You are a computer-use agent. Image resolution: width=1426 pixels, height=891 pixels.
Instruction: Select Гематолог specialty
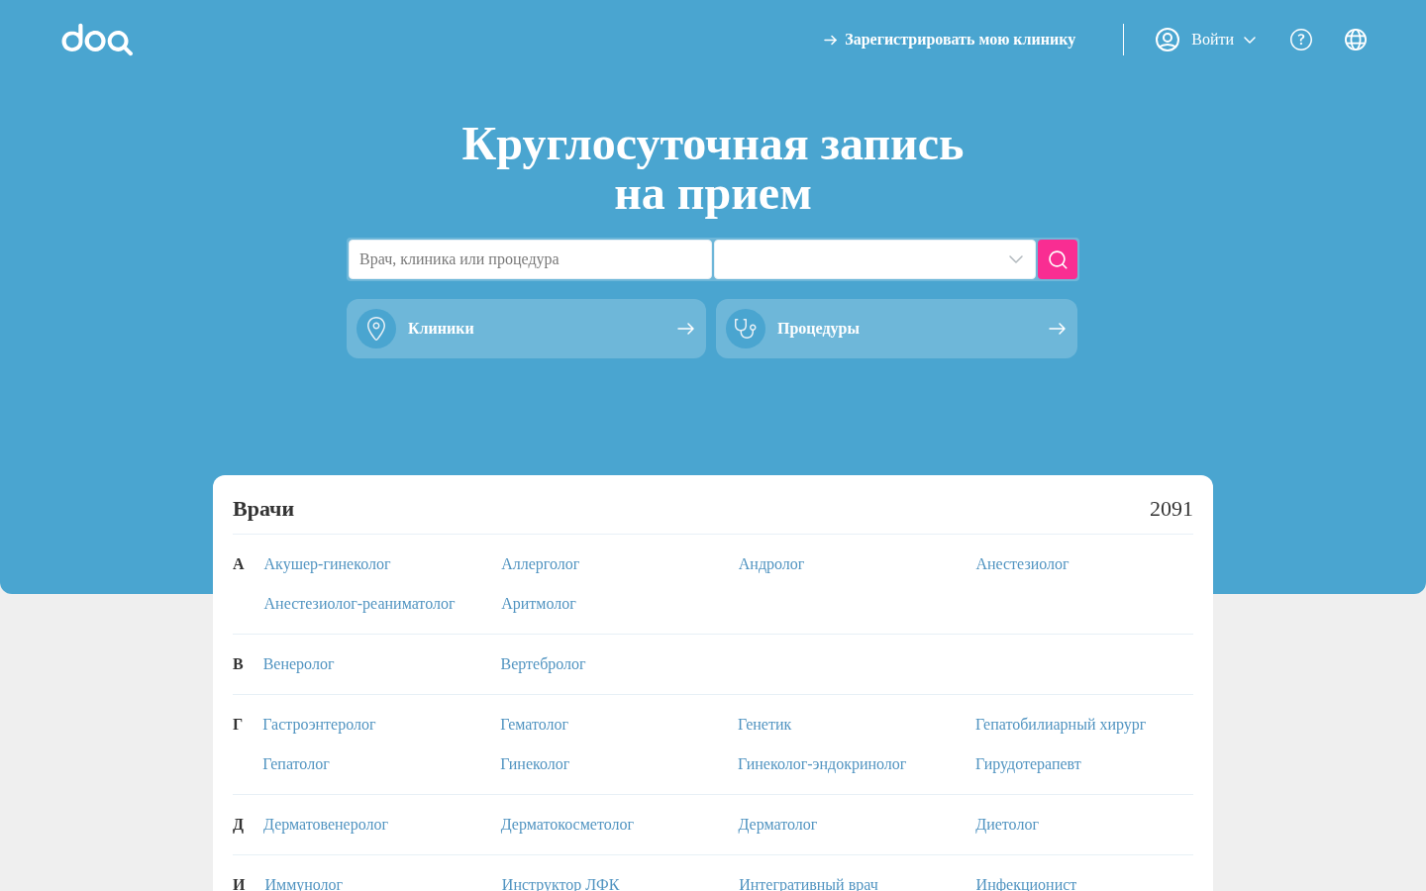[534, 725]
